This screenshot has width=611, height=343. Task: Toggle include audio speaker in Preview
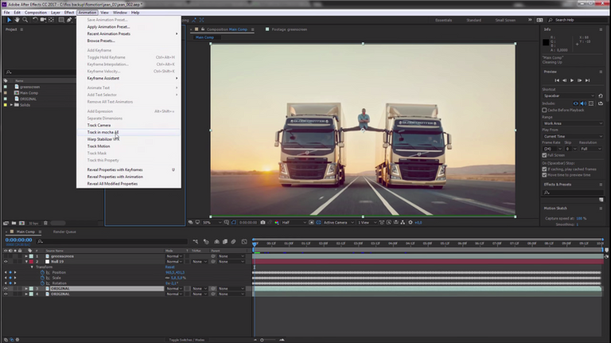click(583, 103)
